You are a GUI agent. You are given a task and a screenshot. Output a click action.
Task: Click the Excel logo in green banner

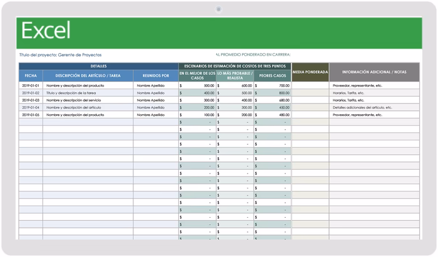[x=46, y=30]
